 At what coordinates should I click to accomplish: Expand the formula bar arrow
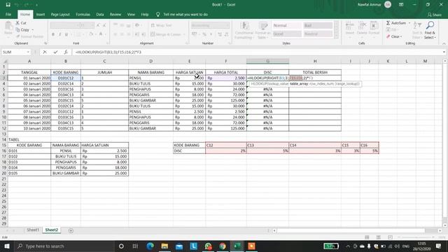444,52
